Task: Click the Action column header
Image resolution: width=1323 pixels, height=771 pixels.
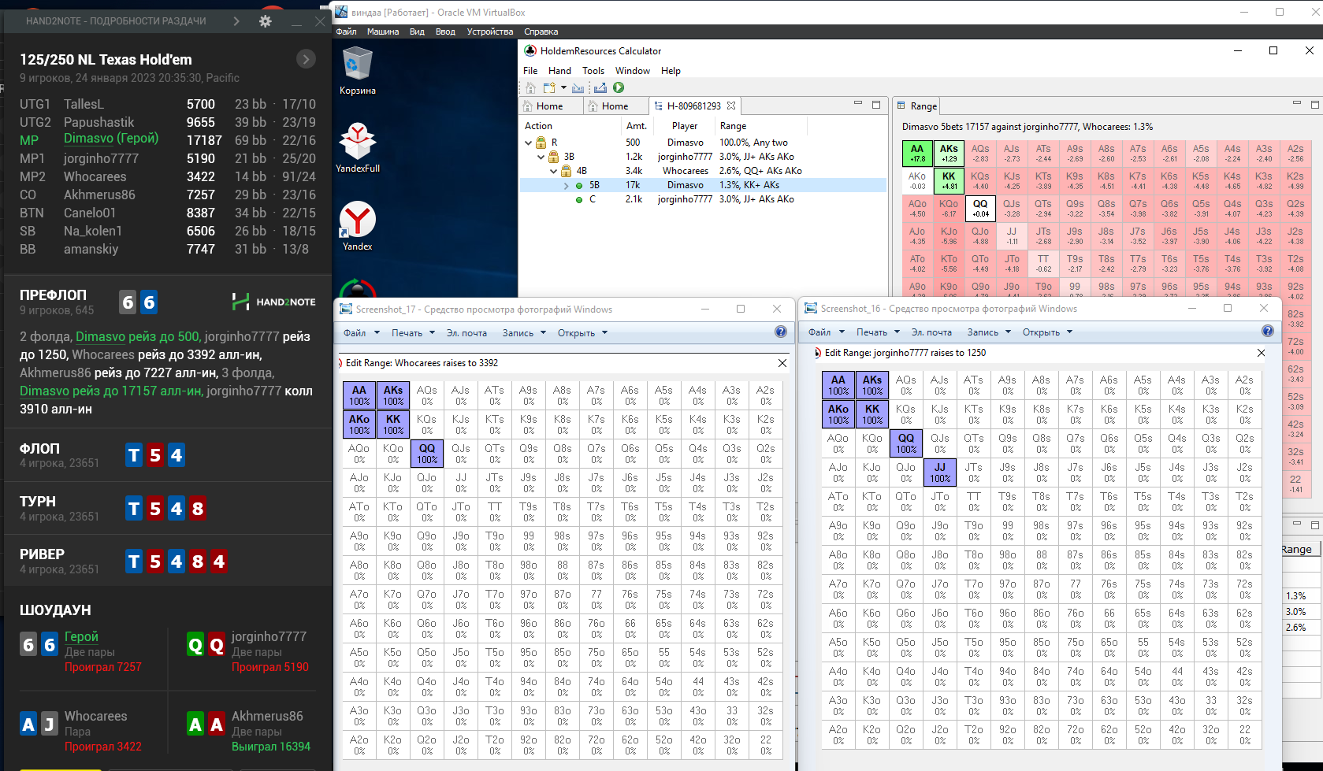Action: coord(538,126)
